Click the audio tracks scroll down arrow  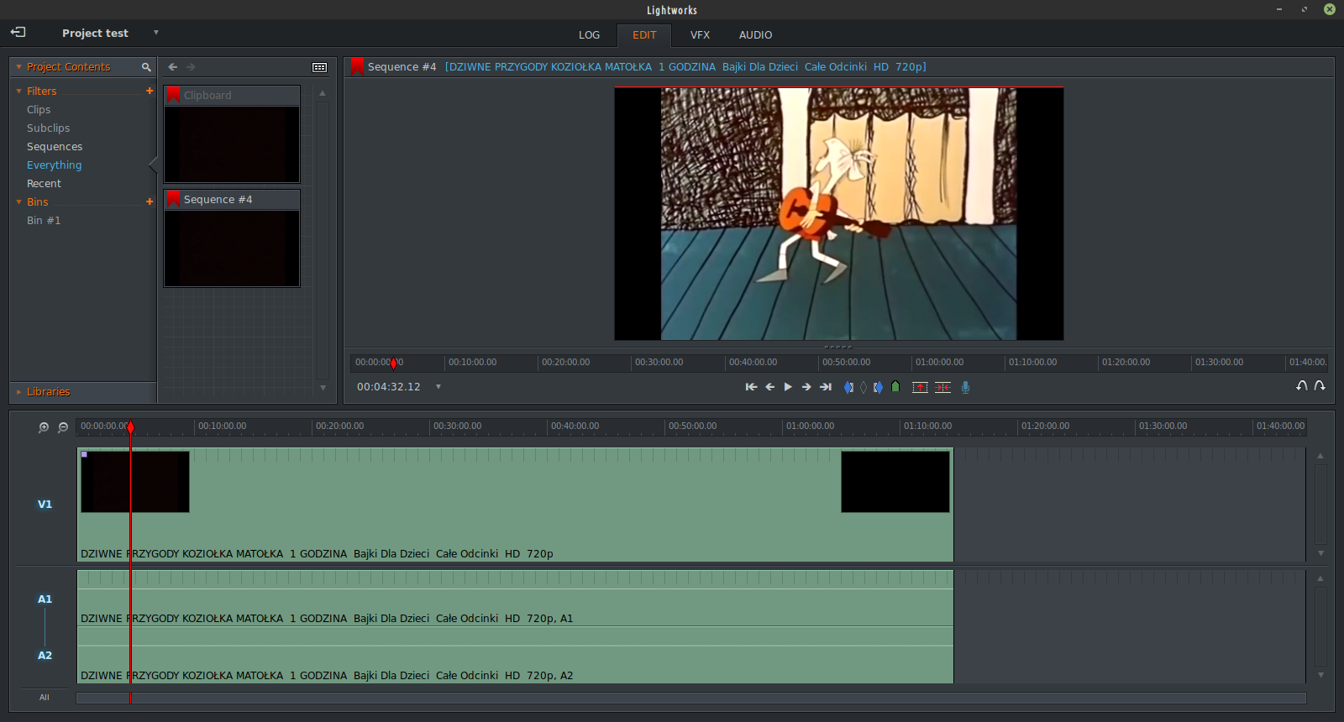tap(1320, 675)
